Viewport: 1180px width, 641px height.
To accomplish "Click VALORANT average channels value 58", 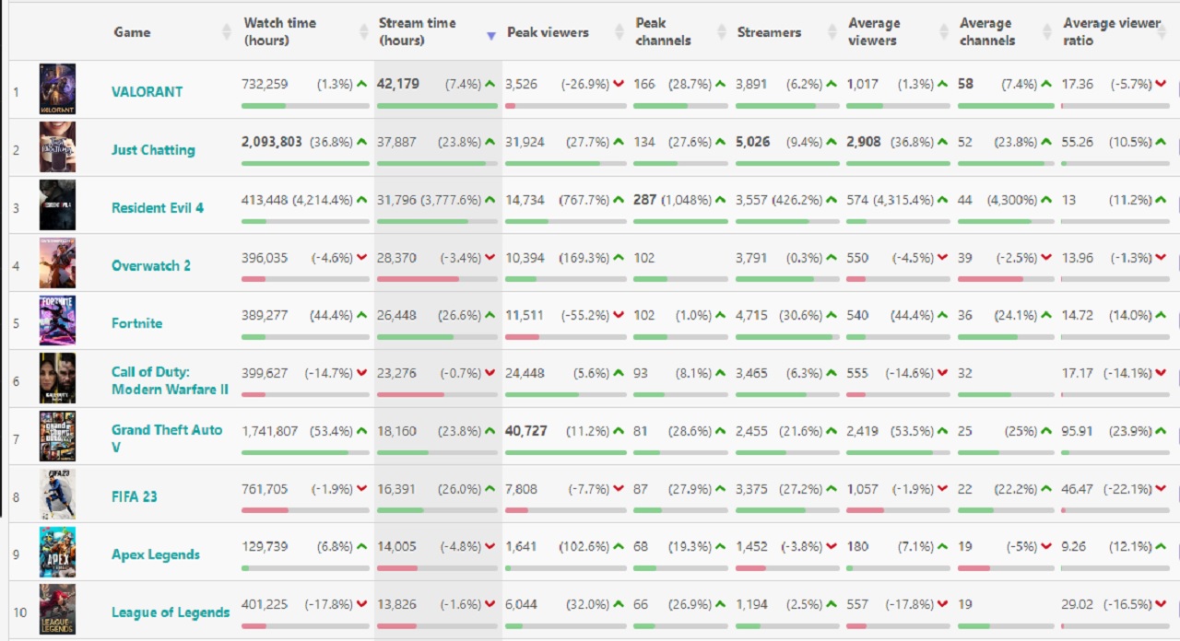I will pyautogui.click(x=965, y=84).
